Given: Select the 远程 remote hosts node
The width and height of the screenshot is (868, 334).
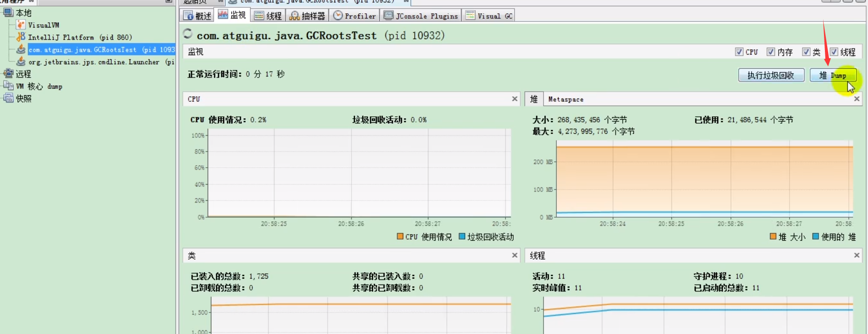Looking at the screenshot, I should 17,74.
